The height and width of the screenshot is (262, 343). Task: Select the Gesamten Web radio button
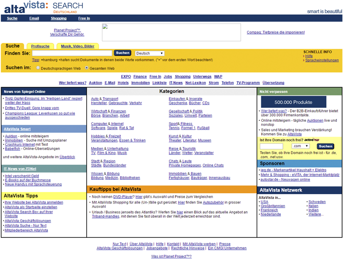click(x=87, y=68)
